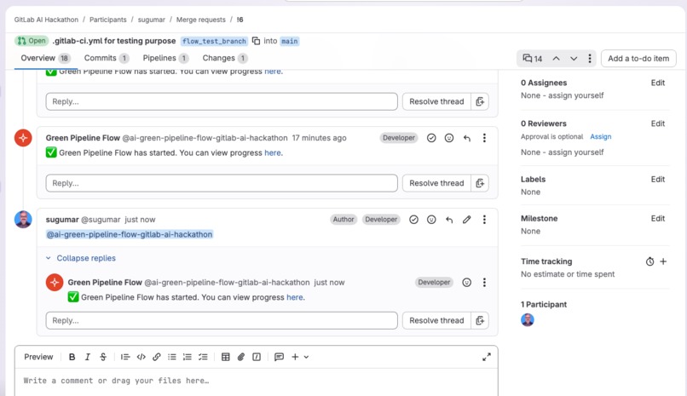Open participant avatar in sidebar
The image size is (687, 396).
coord(528,320)
